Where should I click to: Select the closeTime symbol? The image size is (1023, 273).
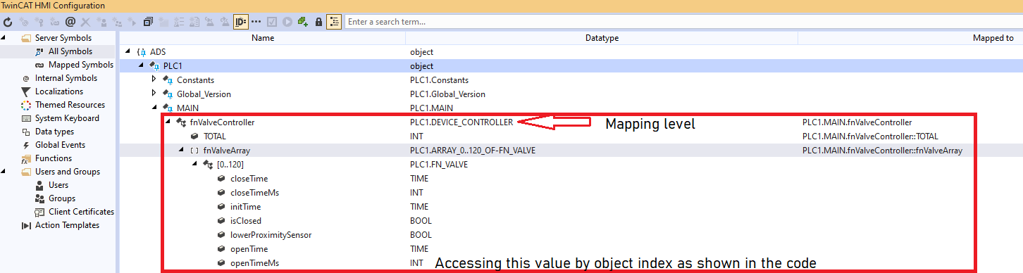pos(249,179)
